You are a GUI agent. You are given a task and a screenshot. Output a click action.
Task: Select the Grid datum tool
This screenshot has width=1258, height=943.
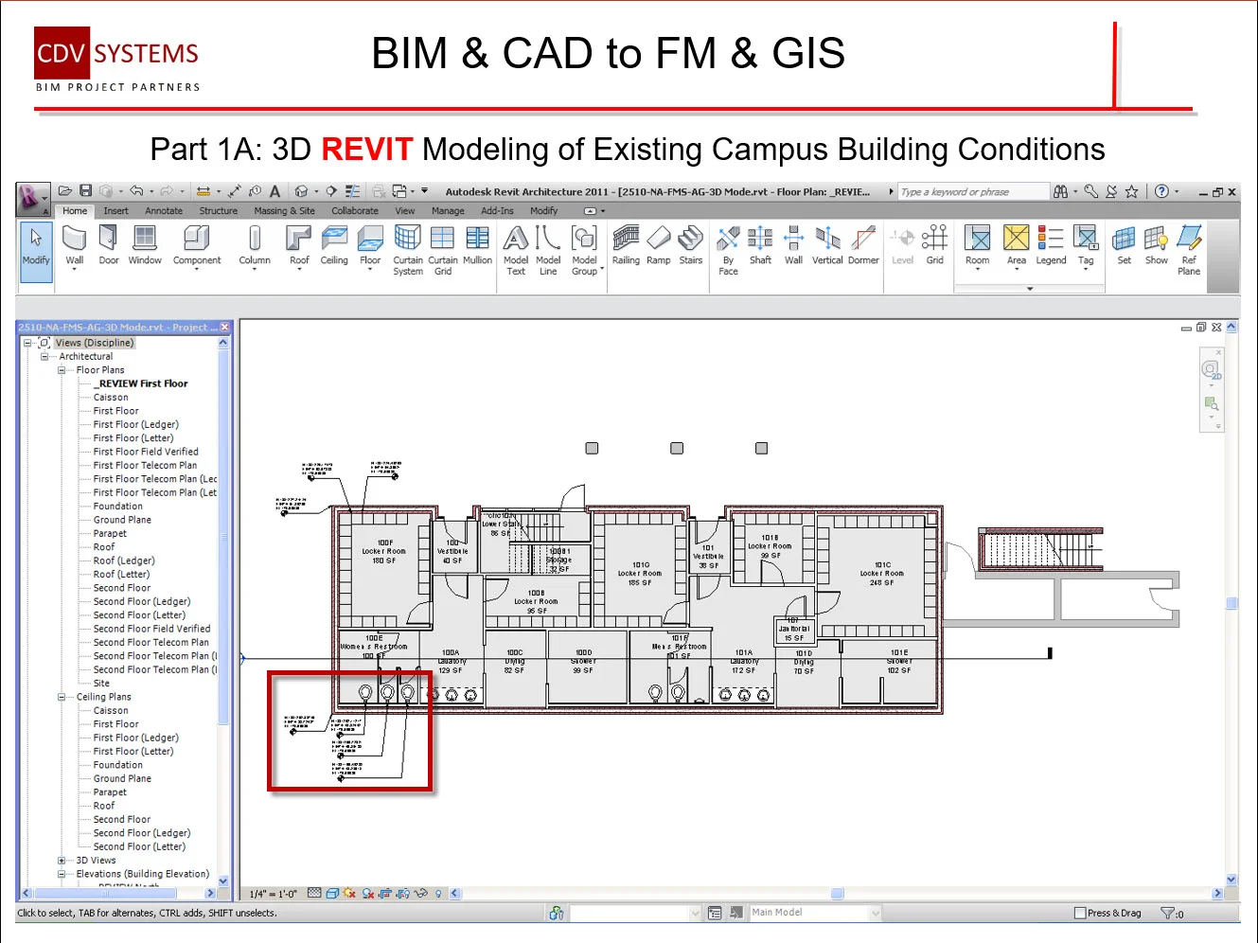[x=935, y=244]
